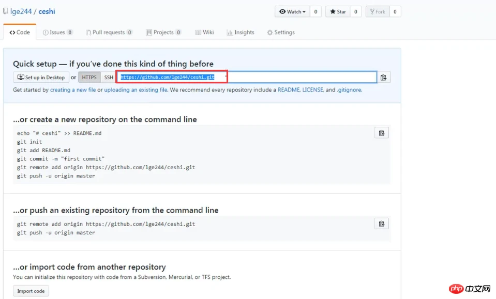Click Set up in Desktop button
The width and height of the screenshot is (496, 299).
click(41, 78)
